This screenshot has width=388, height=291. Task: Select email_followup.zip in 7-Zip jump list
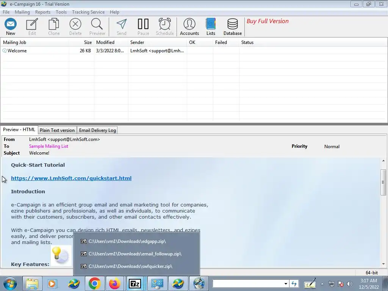136,253
